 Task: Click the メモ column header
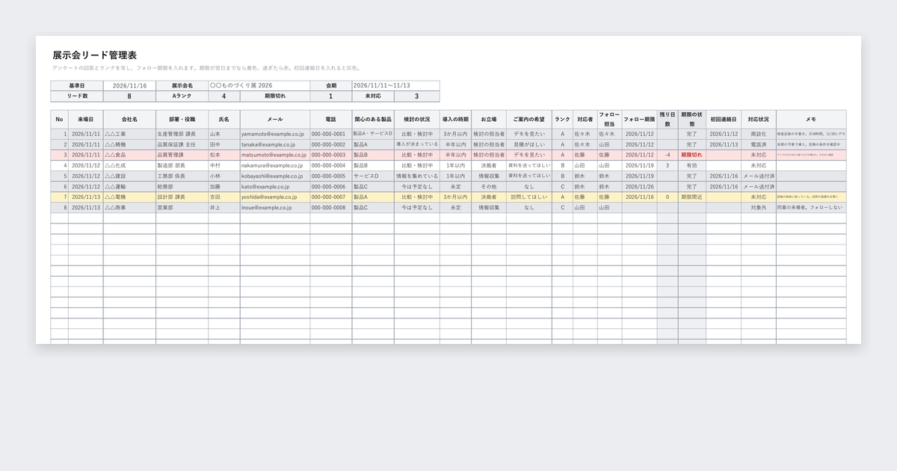tap(811, 120)
